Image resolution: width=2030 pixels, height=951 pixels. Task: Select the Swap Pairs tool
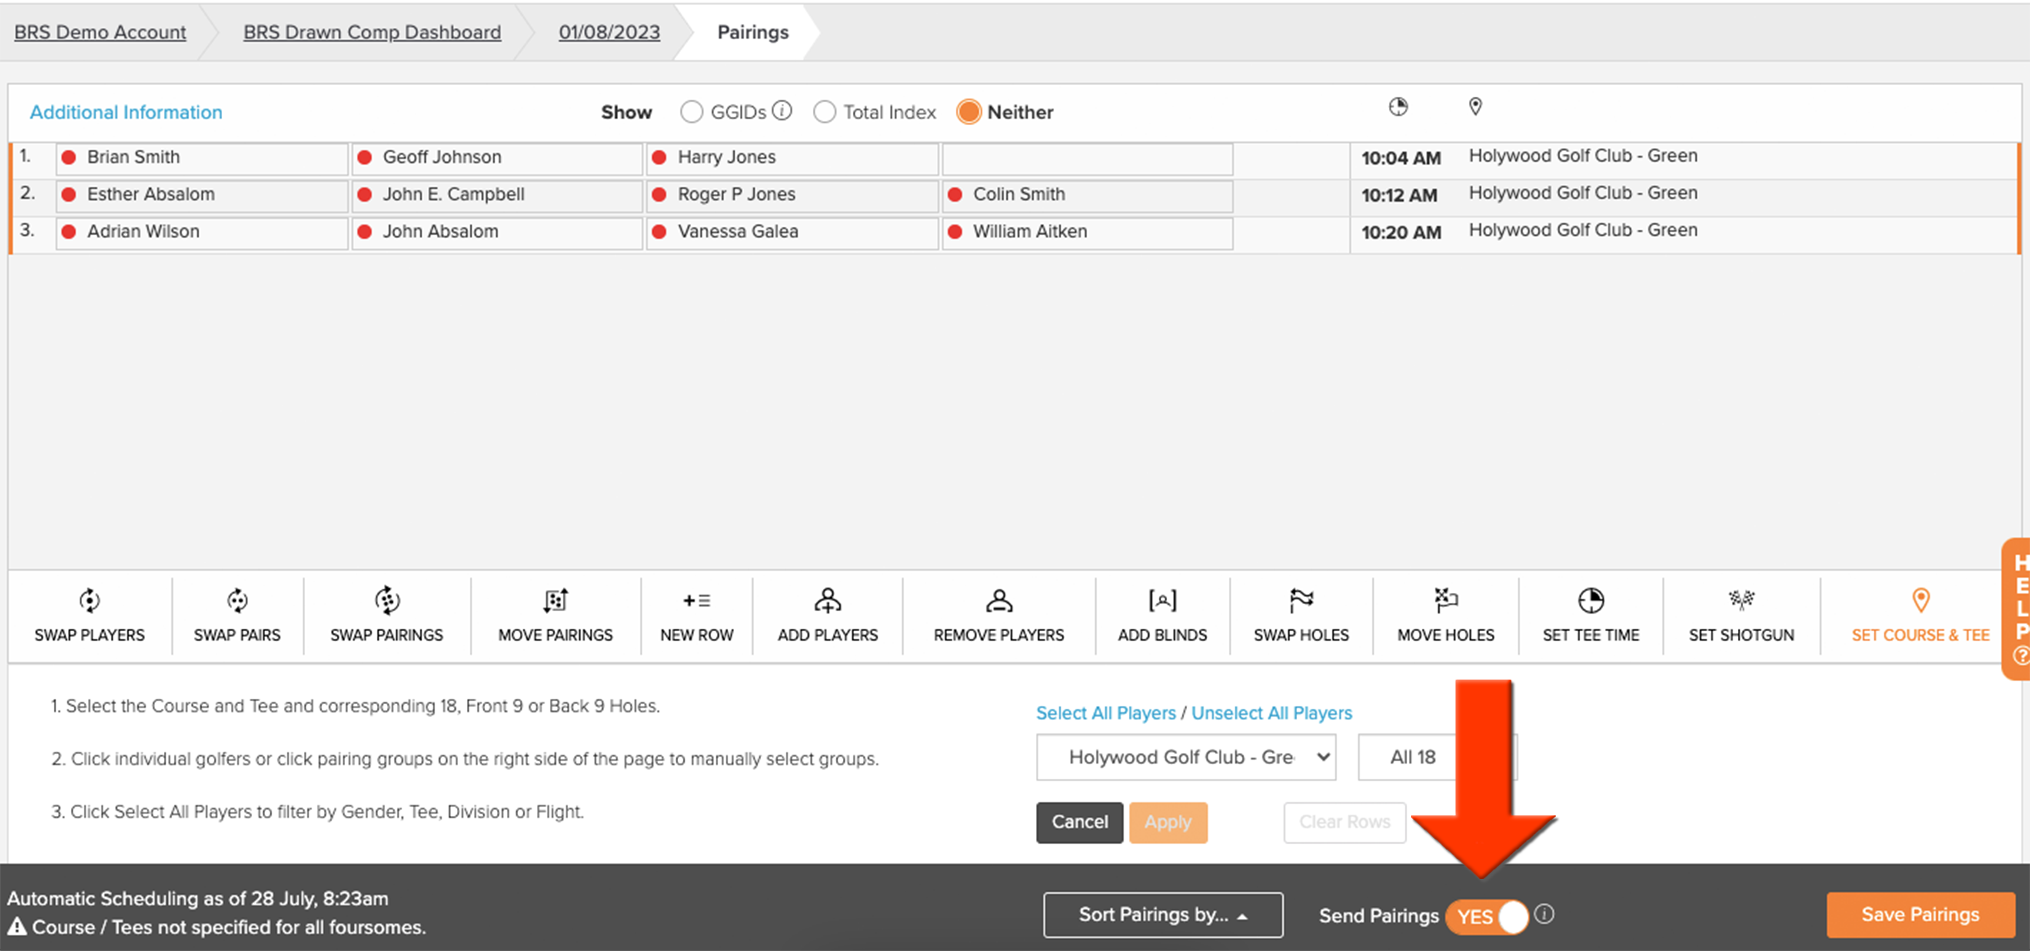(237, 615)
